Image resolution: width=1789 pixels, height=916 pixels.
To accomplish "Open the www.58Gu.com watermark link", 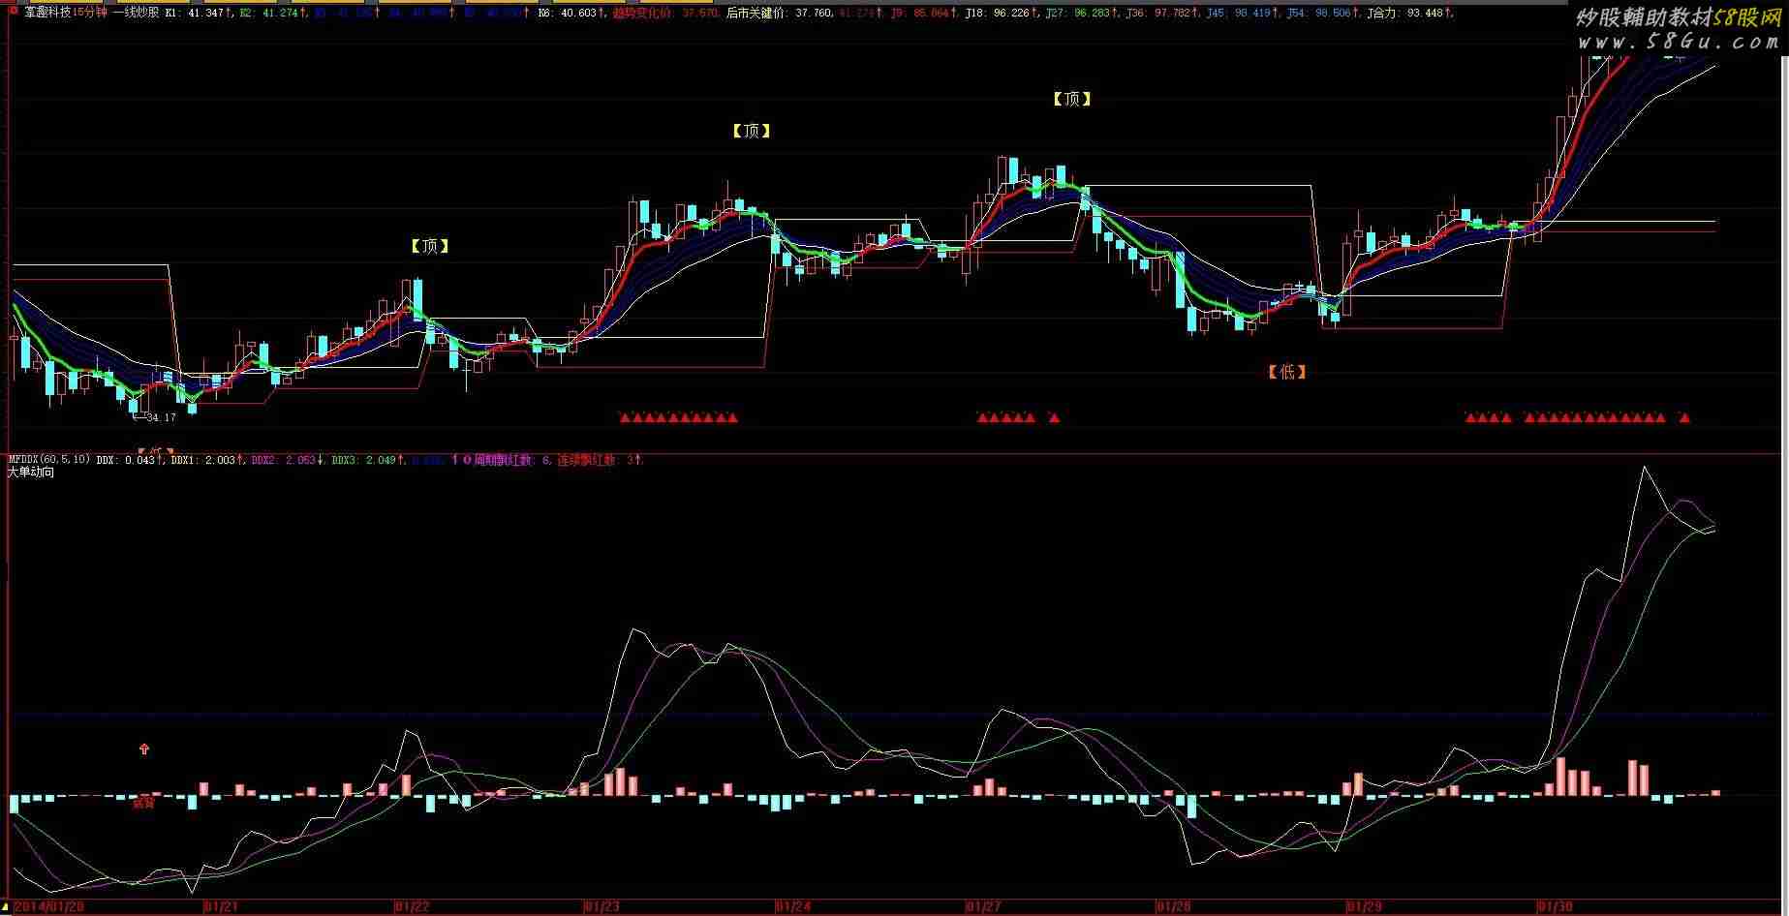I will pyautogui.click(x=1678, y=42).
